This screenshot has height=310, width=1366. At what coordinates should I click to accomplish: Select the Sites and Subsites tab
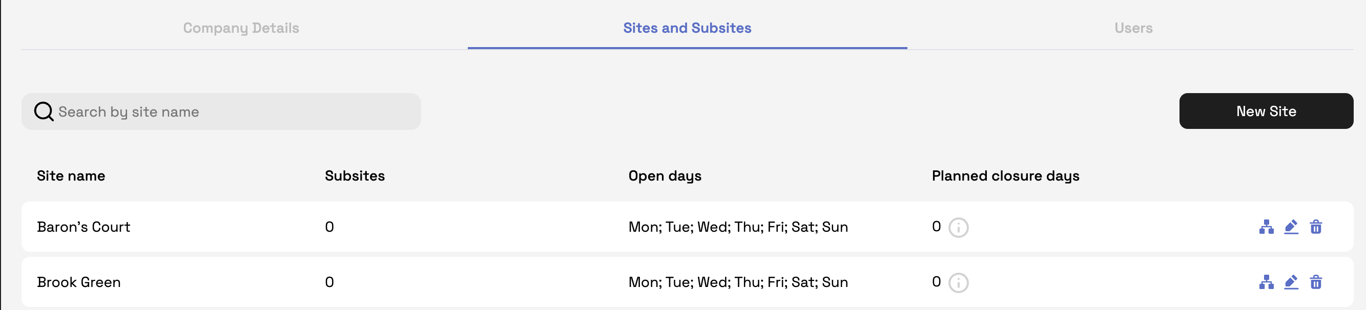(687, 28)
